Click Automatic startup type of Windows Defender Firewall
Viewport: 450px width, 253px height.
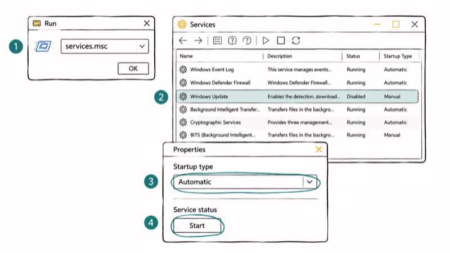(395, 83)
